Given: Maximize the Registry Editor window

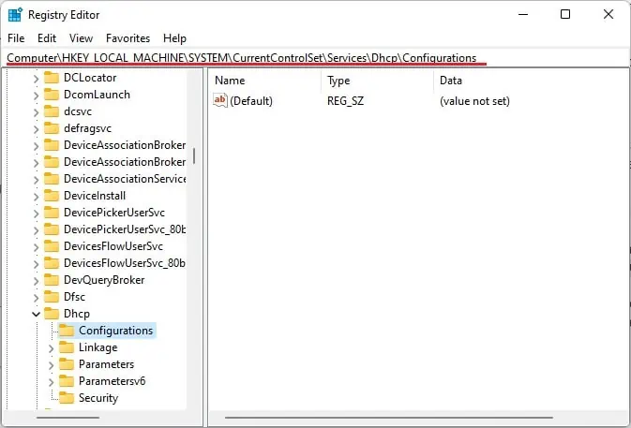Looking at the screenshot, I should pyautogui.click(x=565, y=14).
